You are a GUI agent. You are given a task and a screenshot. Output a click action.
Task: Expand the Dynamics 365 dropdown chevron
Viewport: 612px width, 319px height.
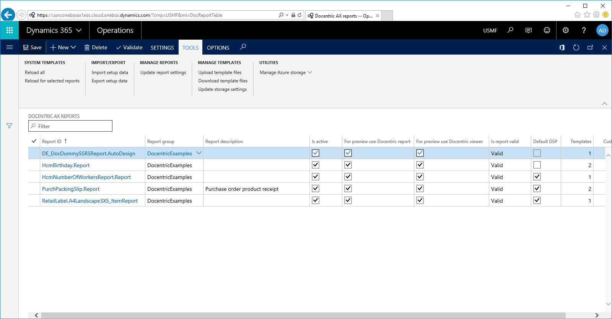(79, 30)
